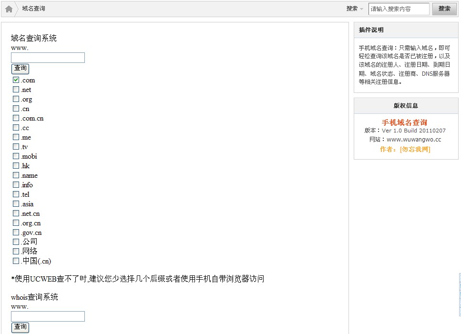461x334 pixels.
Task: Enable the .net extension checkbox
Action: point(15,90)
